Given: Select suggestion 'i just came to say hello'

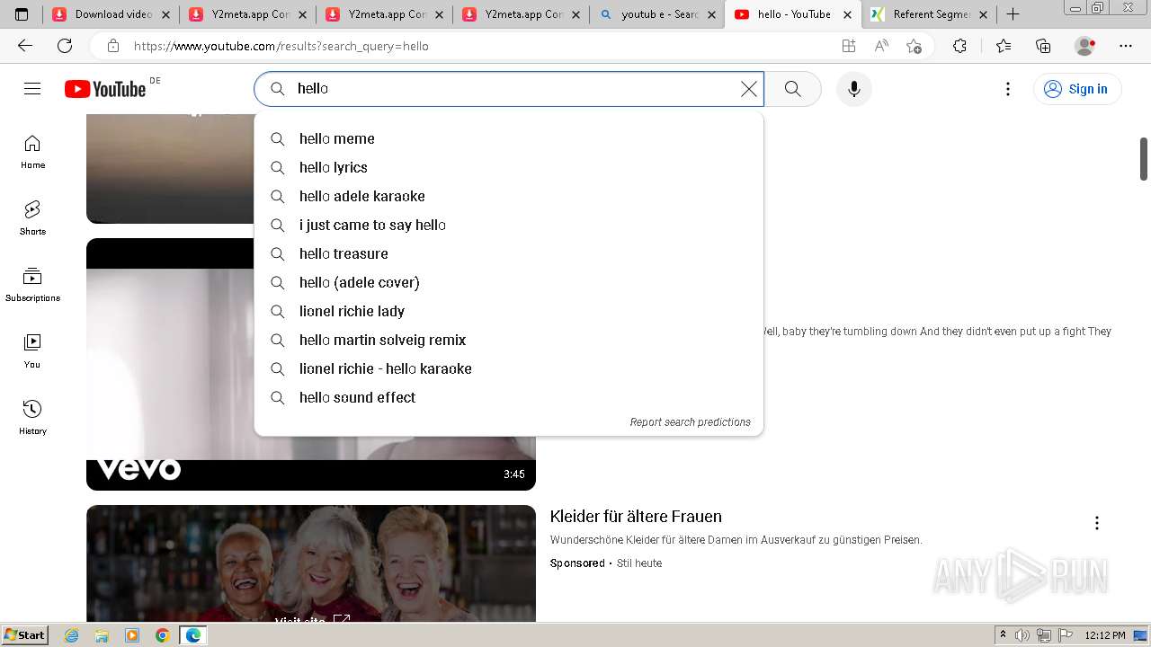Looking at the screenshot, I should click(509, 225).
